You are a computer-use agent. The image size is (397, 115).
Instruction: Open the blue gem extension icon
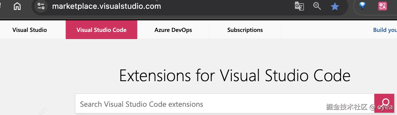tap(362, 6)
